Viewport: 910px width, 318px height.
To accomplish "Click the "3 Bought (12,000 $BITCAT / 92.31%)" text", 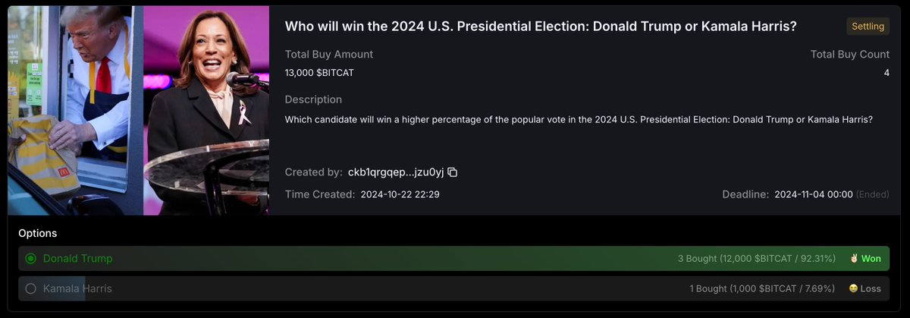I will click(756, 259).
